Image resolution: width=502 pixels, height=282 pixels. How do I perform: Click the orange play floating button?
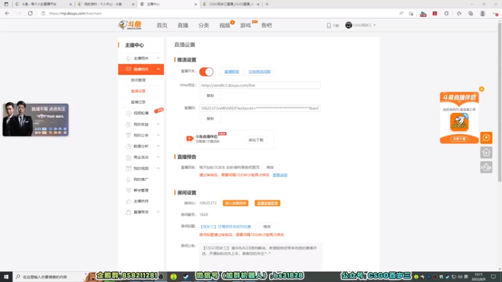(x=486, y=138)
